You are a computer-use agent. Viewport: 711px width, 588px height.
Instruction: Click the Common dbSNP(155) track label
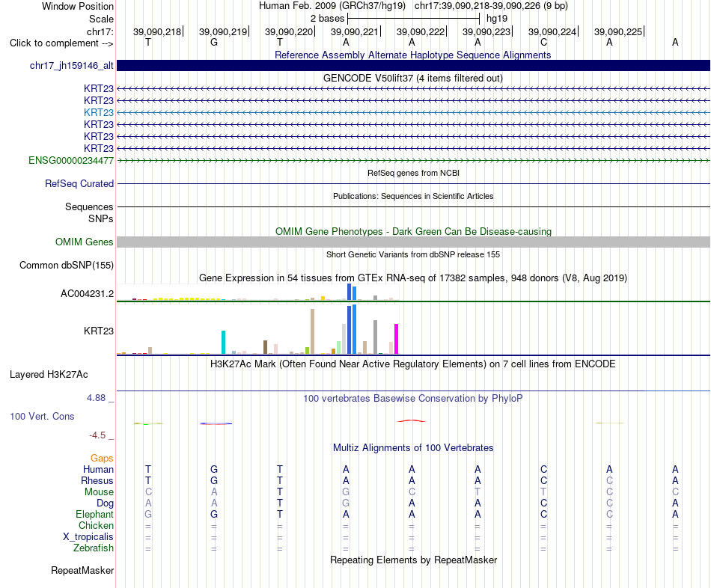(67, 266)
